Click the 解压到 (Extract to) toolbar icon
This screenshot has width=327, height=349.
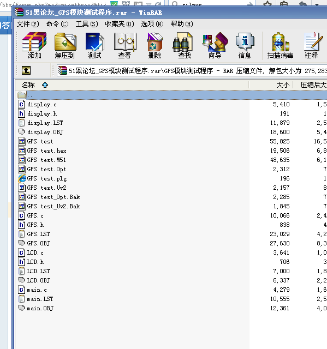[66, 41]
